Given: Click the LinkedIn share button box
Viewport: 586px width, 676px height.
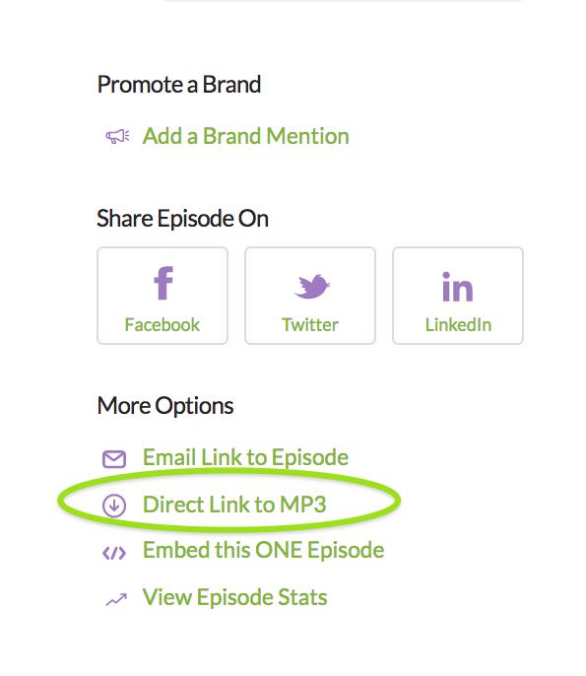Looking at the screenshot, I should [458, 296].
